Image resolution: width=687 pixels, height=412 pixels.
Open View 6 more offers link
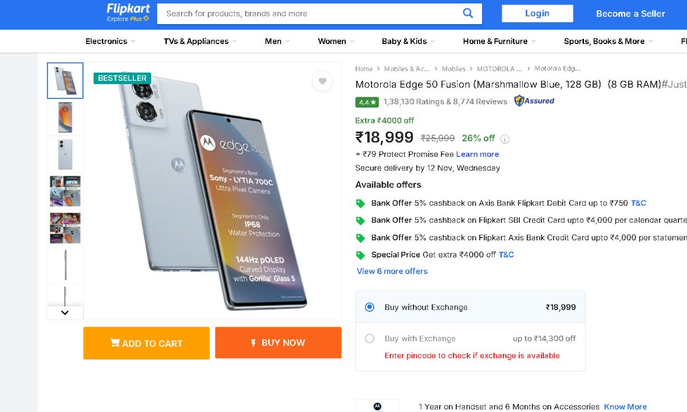[392, 271]
